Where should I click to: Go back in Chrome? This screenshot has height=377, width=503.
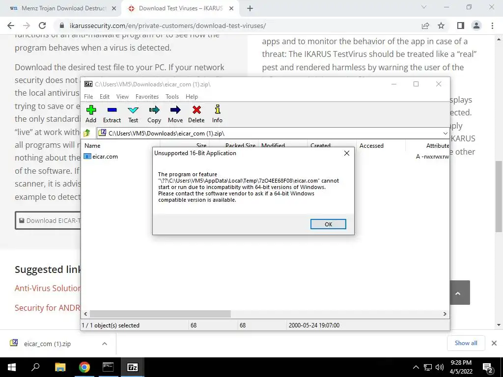[11, 26]
